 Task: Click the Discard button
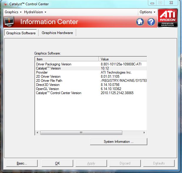point(125,163)
